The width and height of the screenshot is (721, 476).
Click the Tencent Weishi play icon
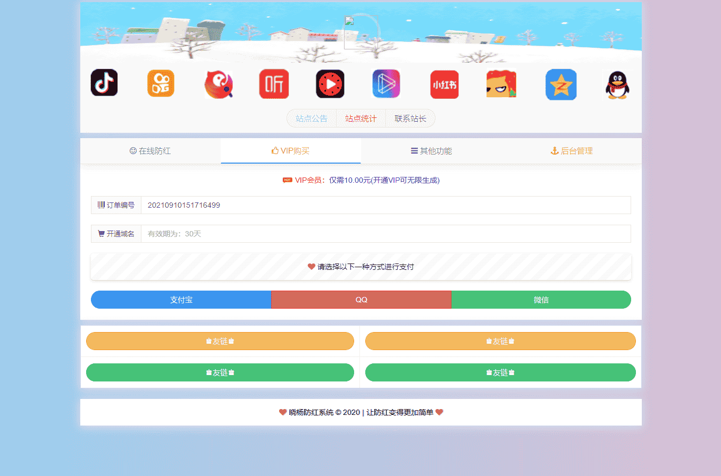386,84
